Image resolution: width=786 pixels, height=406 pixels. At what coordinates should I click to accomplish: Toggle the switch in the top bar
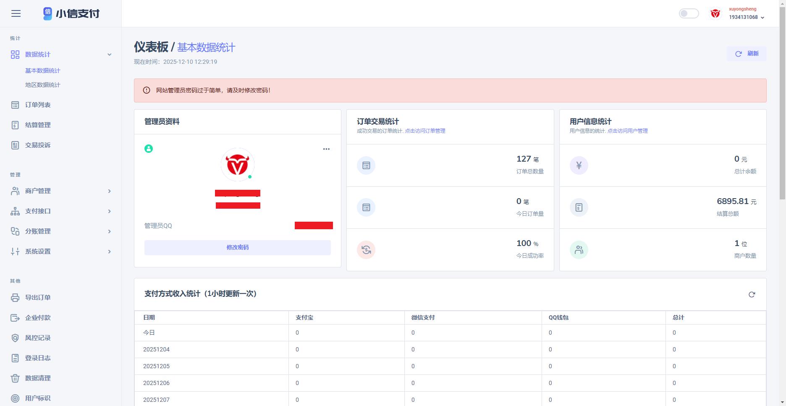[x=689, y=13]
